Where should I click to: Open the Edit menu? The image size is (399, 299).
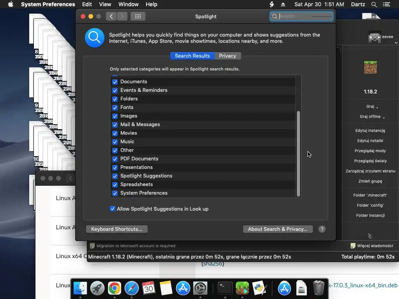point(87,4)
